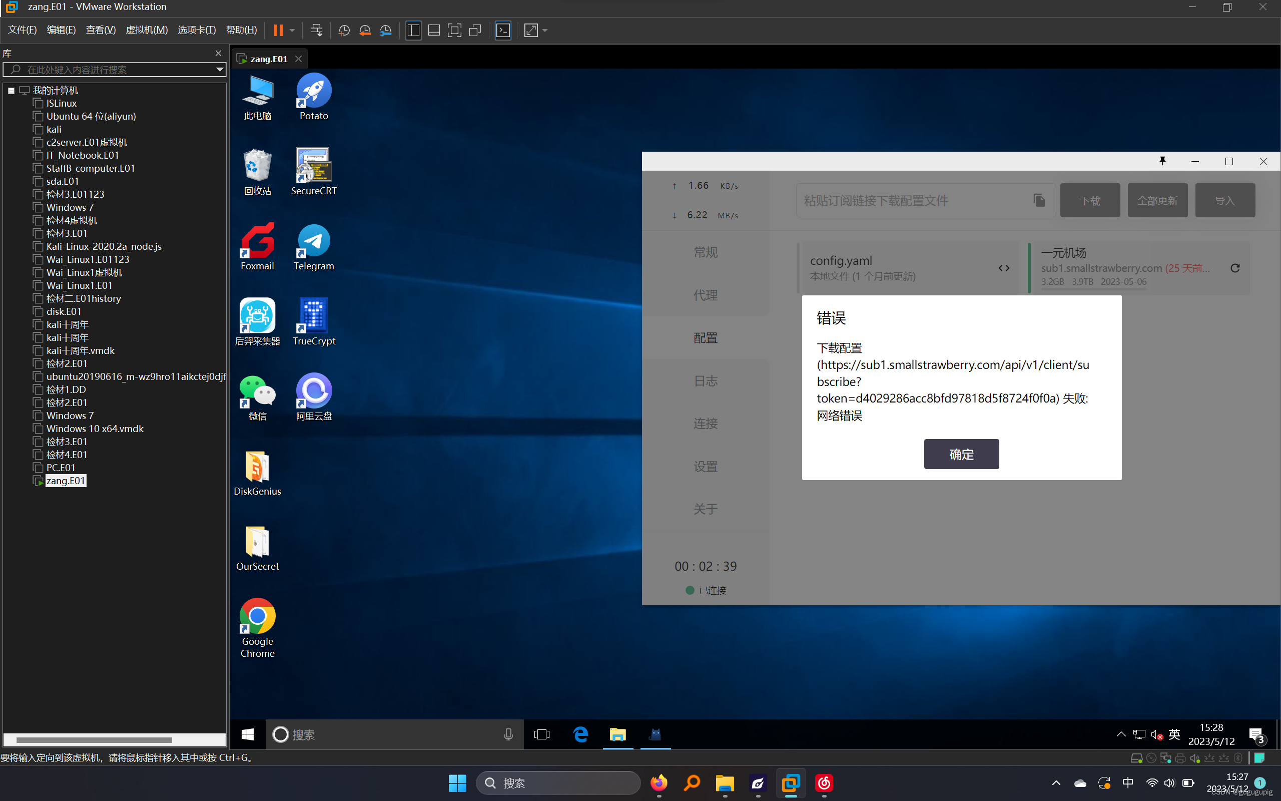1281x801 pixels.
Task: Open the 虚拟机(M) menu
Action: coord(146,30)
